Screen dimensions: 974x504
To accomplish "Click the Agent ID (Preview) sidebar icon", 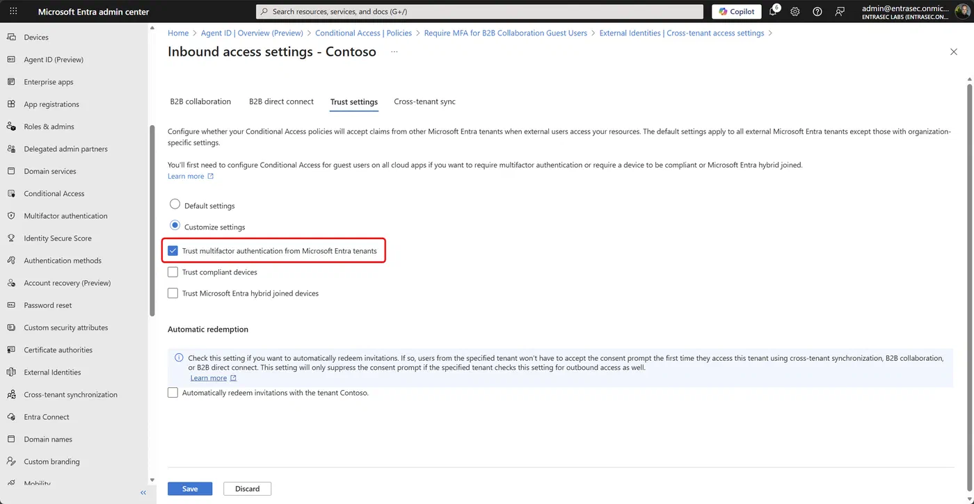I will [x=11, y=59].
